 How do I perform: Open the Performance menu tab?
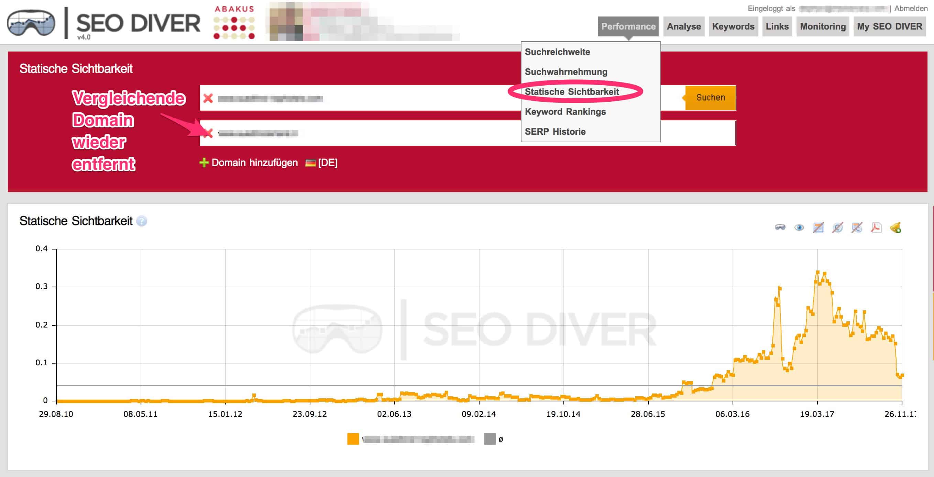point(628,26)
